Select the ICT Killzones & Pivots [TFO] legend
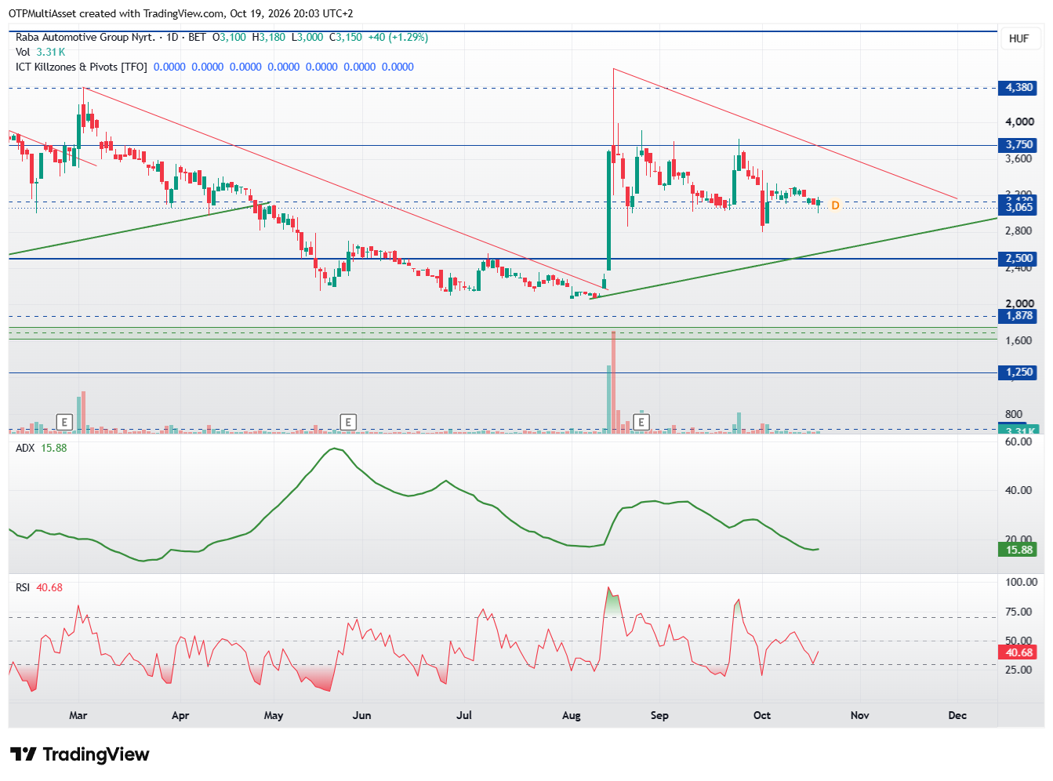The height and width of the screenshot is (781, 1053). (x=82, y=67)
